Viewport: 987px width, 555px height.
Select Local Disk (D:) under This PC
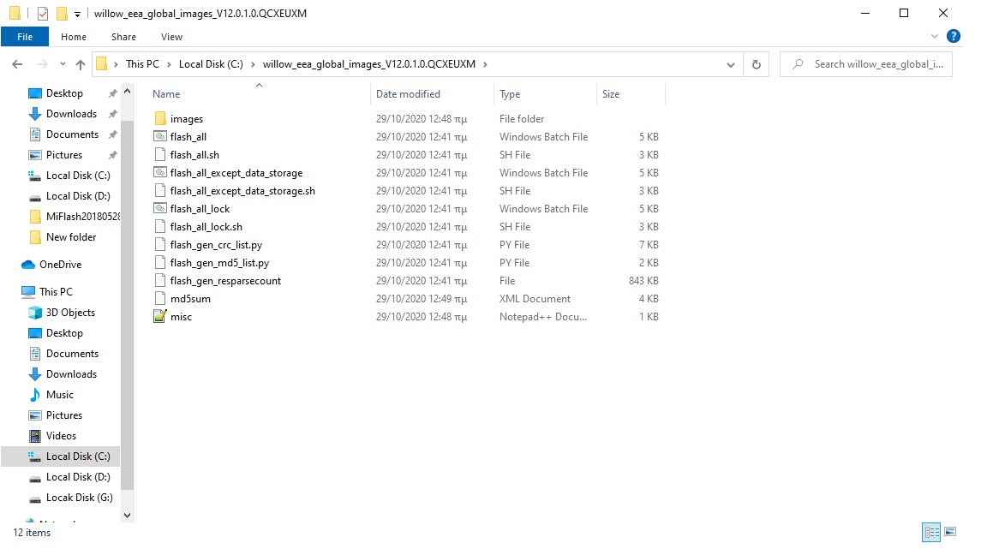[77, 477]
